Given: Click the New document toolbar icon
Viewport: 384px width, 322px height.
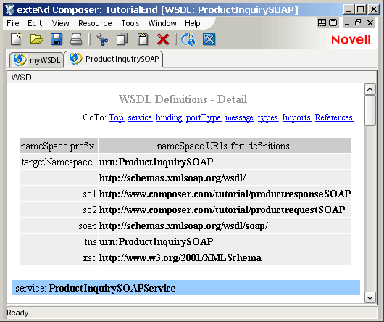Looking at the screenshot, I should click(x=16, y=39).
